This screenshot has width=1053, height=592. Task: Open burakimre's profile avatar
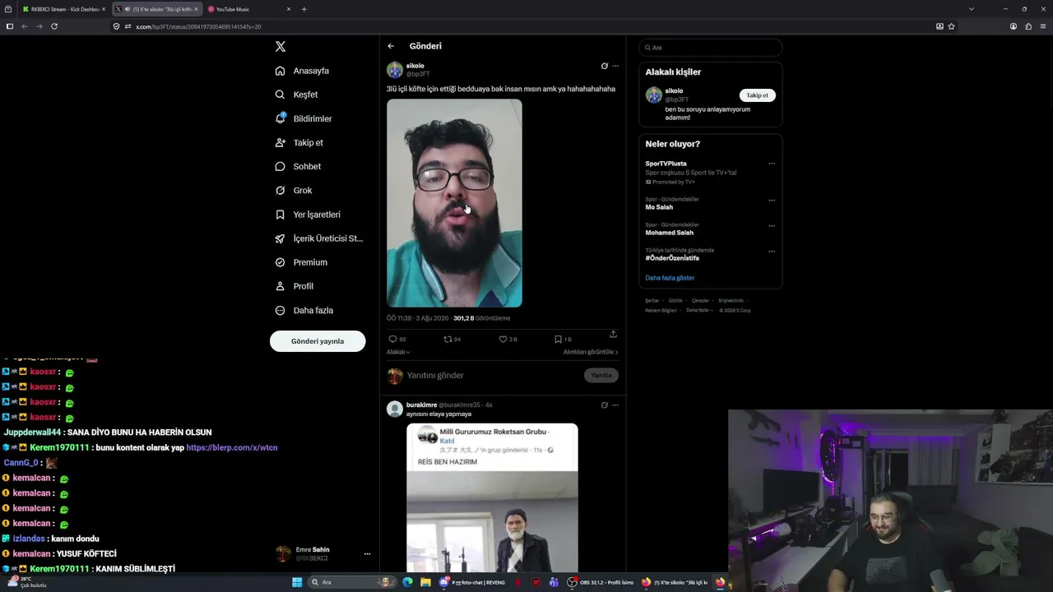pyautogui.click(x=395, y=409)
